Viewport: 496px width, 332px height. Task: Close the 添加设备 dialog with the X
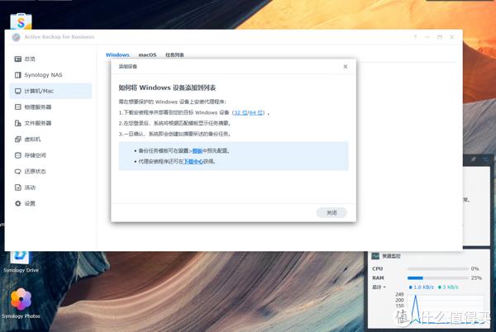coord(346,66)
